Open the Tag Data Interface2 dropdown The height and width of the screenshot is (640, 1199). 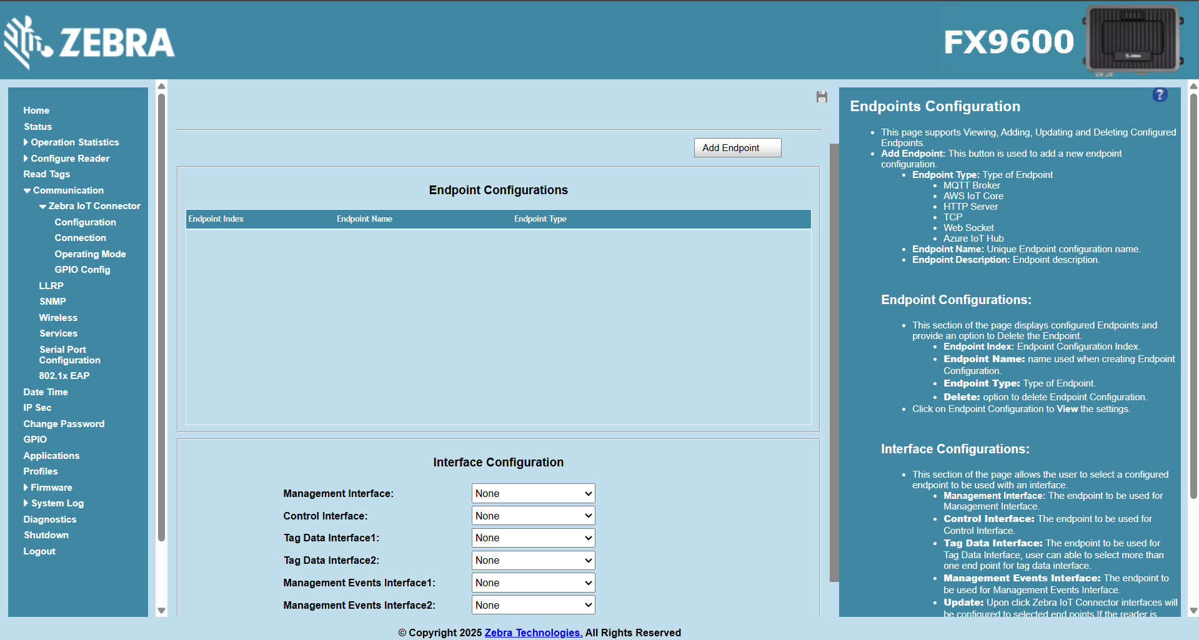tap(533, 560)
